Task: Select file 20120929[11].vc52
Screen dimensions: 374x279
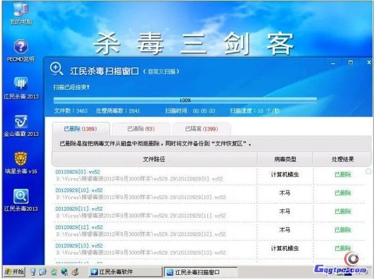Action: point(79,209)
